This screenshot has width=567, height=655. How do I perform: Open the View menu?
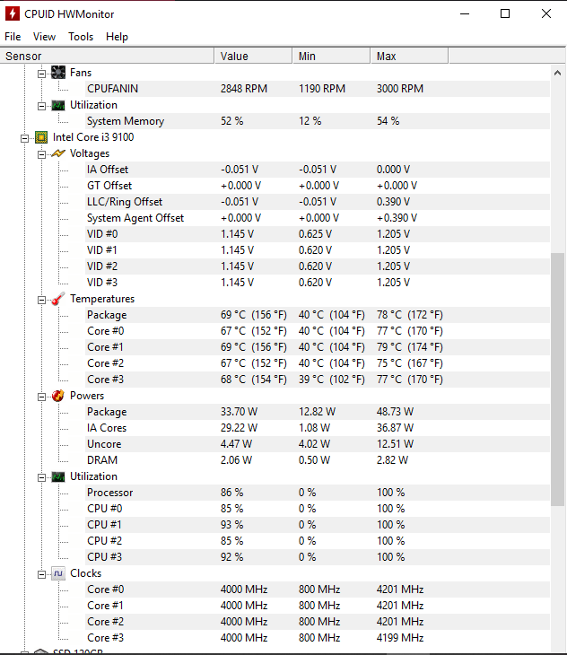pyautogui.click(x=44, y=37)
